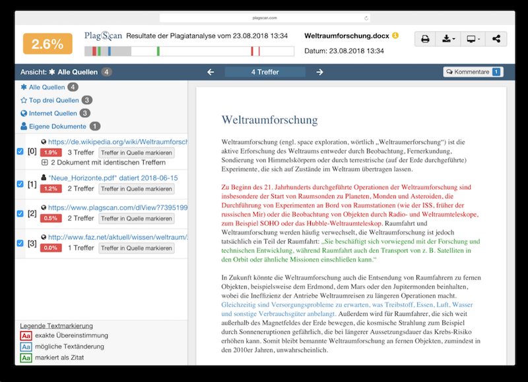Click the 4 Treffer navigation indicator

(265, 72)
